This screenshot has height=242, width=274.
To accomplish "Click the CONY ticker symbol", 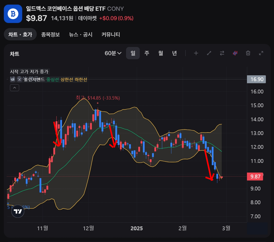I will point(116,9).
